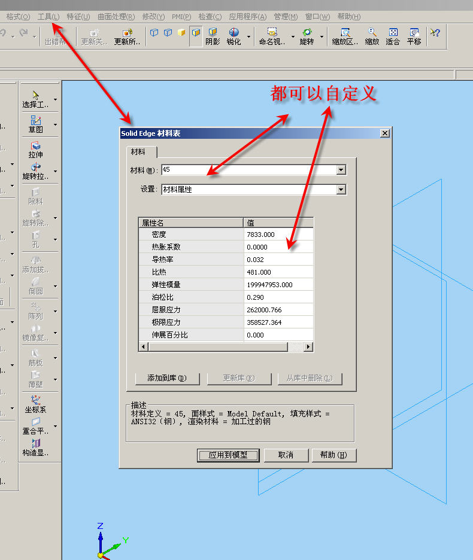This screenshot has height=560, width=473.
Task: Open the 格式(O) menu
Action: tap(18, 17)
